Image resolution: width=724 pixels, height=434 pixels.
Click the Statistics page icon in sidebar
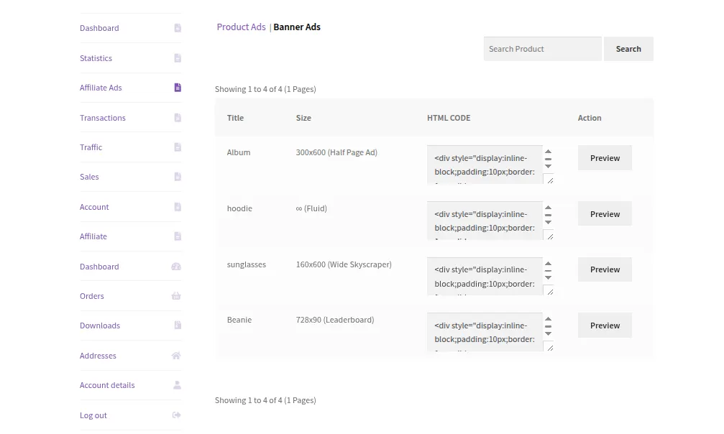click(x=178, y=58)
